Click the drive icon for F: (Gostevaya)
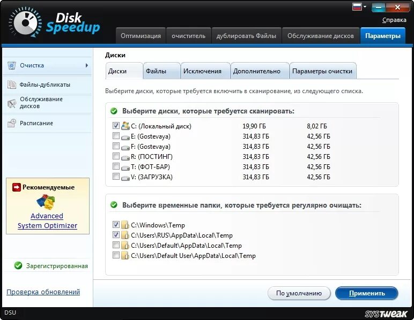Image resolution: width=414 pixels, height=320 pixels. tap(125, 148)
